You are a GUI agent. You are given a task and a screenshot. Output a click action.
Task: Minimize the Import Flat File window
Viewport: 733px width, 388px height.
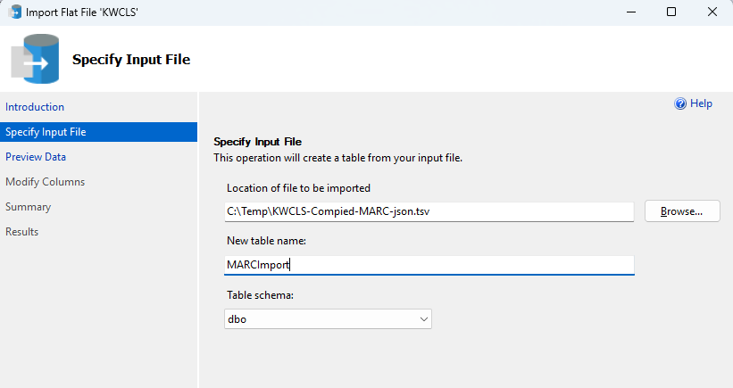631,12
